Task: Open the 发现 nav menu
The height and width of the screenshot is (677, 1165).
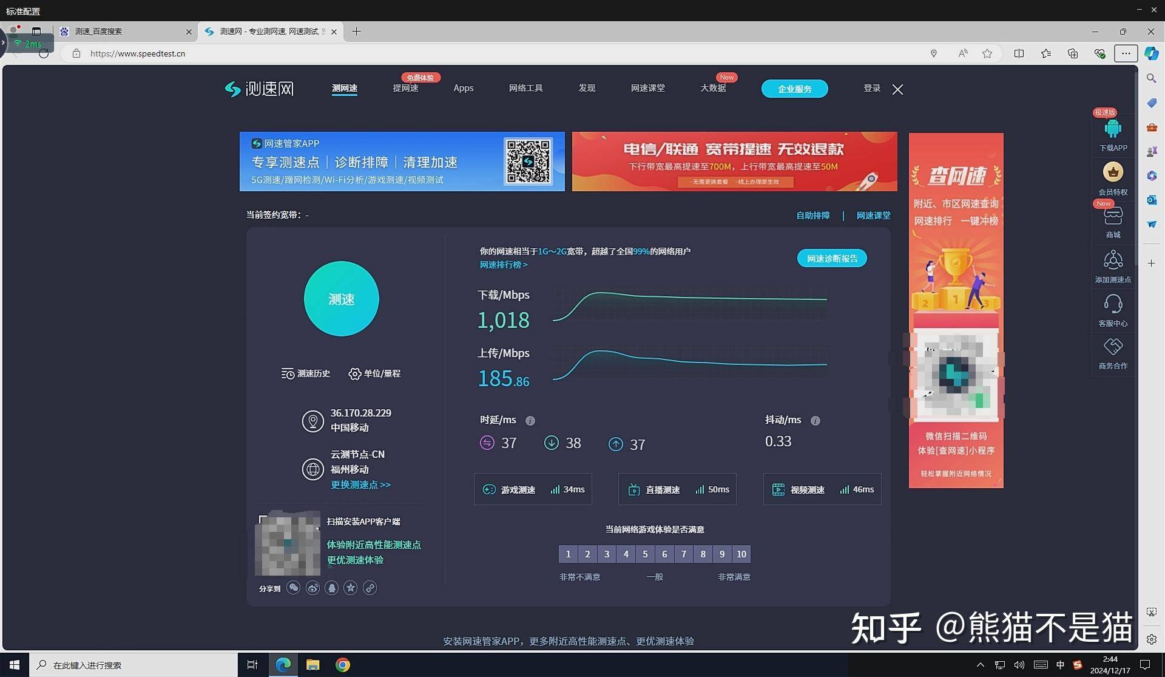Action: pos(587,89)
